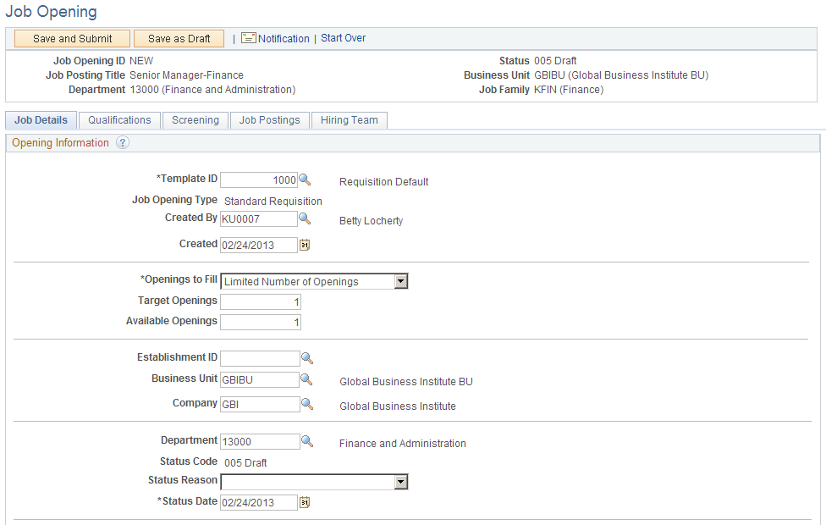Click the header 'Status 005 Draft' value
826x525 pixels.
[x=555, y=61]
